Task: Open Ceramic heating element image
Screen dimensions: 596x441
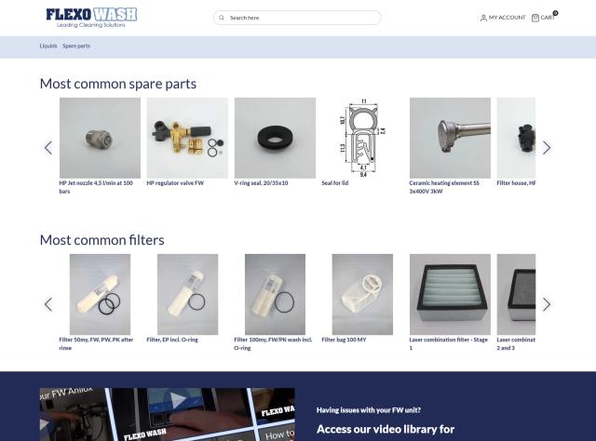Action: [x=450, y=138]
